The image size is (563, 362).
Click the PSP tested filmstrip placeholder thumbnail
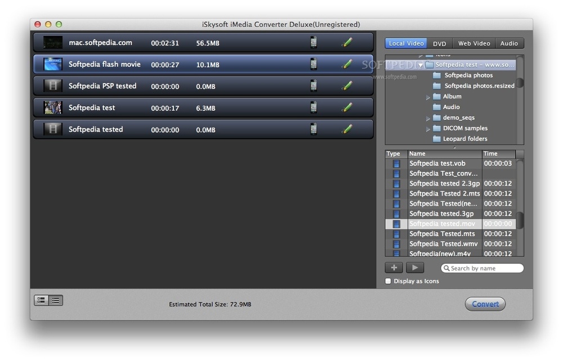coord(53,85)
